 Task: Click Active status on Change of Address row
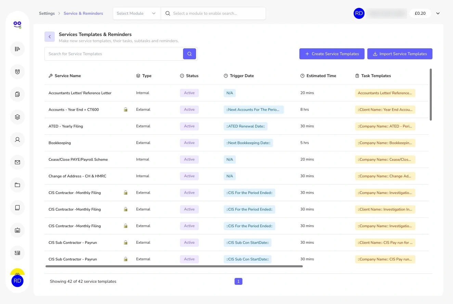189,176
